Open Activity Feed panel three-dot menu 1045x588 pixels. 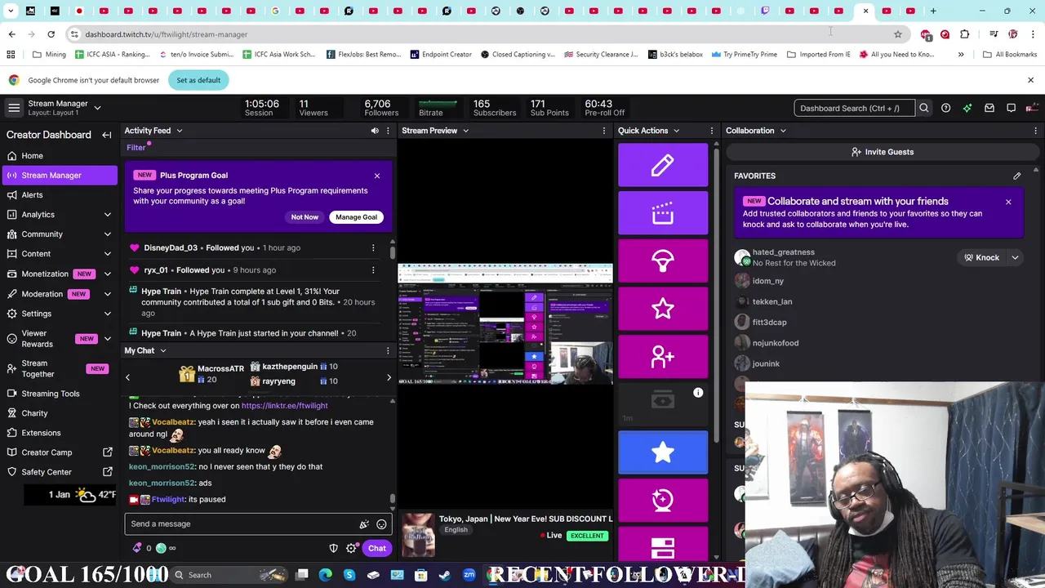click(x=388, y=131)
